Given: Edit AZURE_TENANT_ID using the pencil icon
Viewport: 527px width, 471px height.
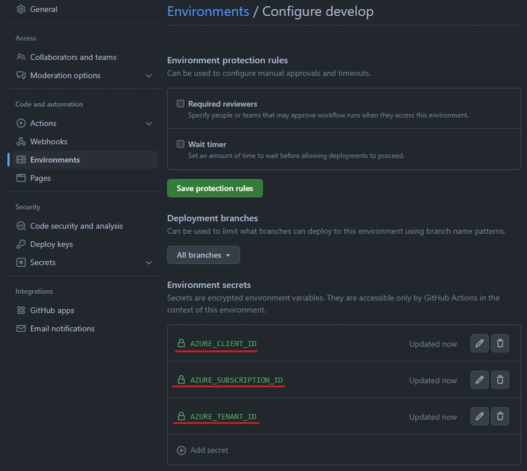Looking at the screenshot, I should (480, 416).
